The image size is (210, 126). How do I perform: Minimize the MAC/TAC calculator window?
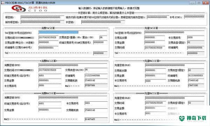tap(192, 3)
